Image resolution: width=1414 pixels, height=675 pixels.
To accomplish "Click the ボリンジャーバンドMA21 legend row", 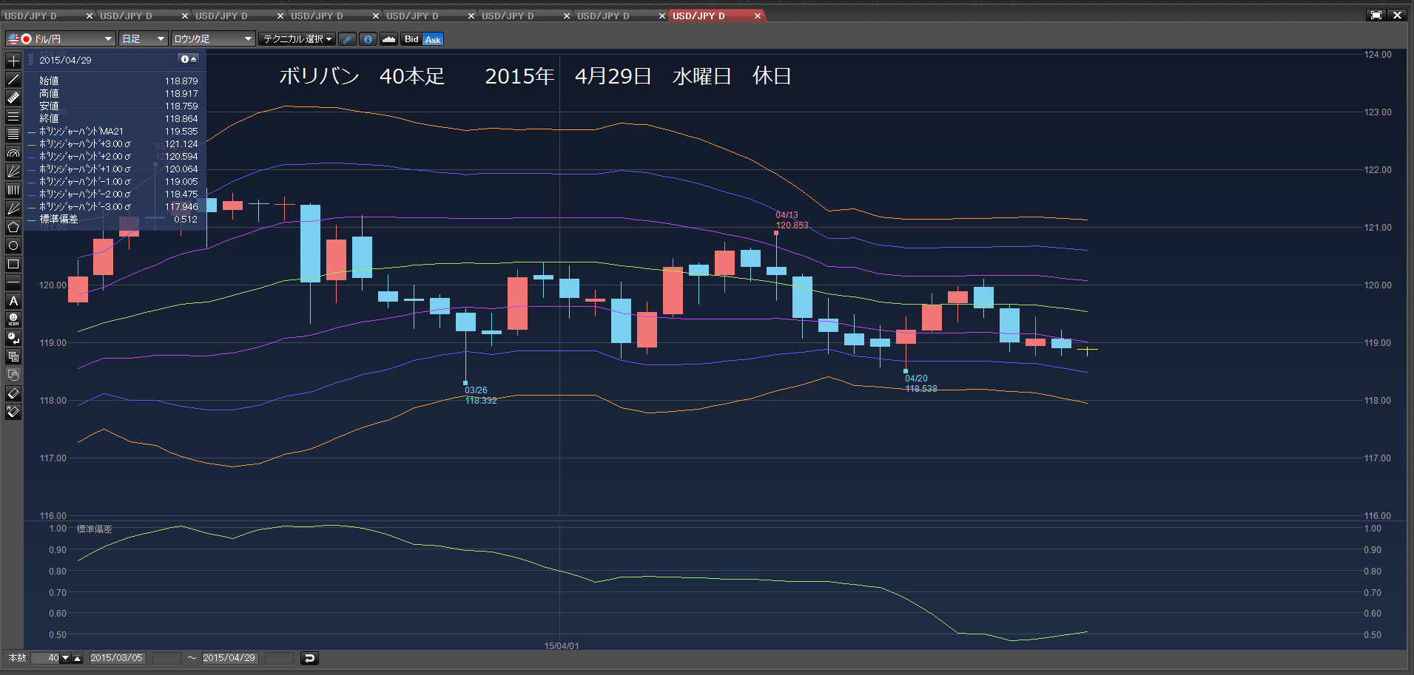I will 112,132.
